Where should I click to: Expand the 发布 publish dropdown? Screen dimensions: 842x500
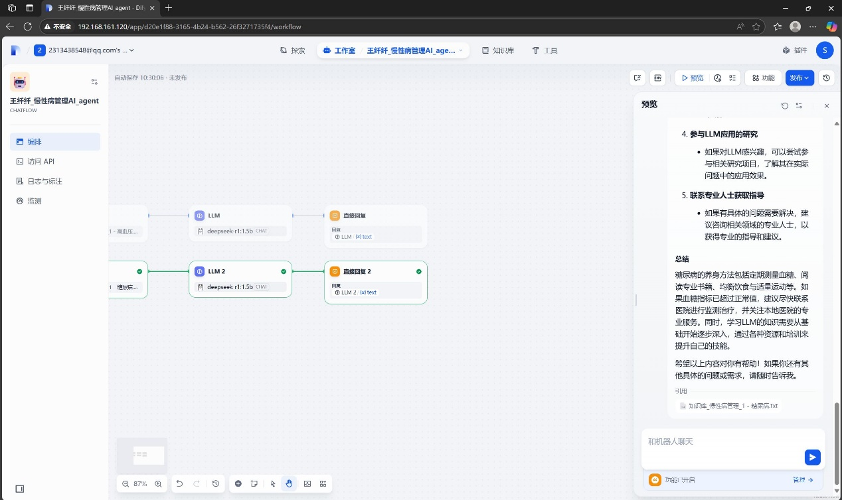pos(800,78)
